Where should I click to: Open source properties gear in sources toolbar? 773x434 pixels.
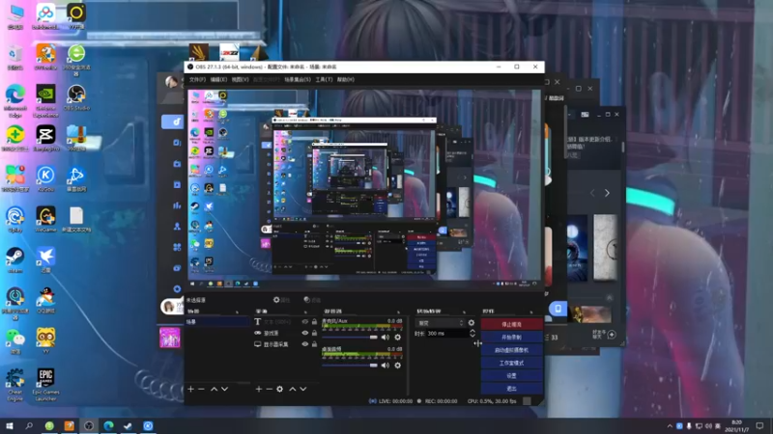click(x=279, y=389)
